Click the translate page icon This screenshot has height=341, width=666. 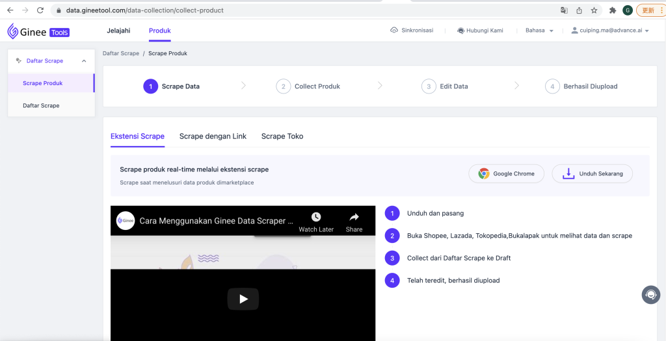(564, 10)
